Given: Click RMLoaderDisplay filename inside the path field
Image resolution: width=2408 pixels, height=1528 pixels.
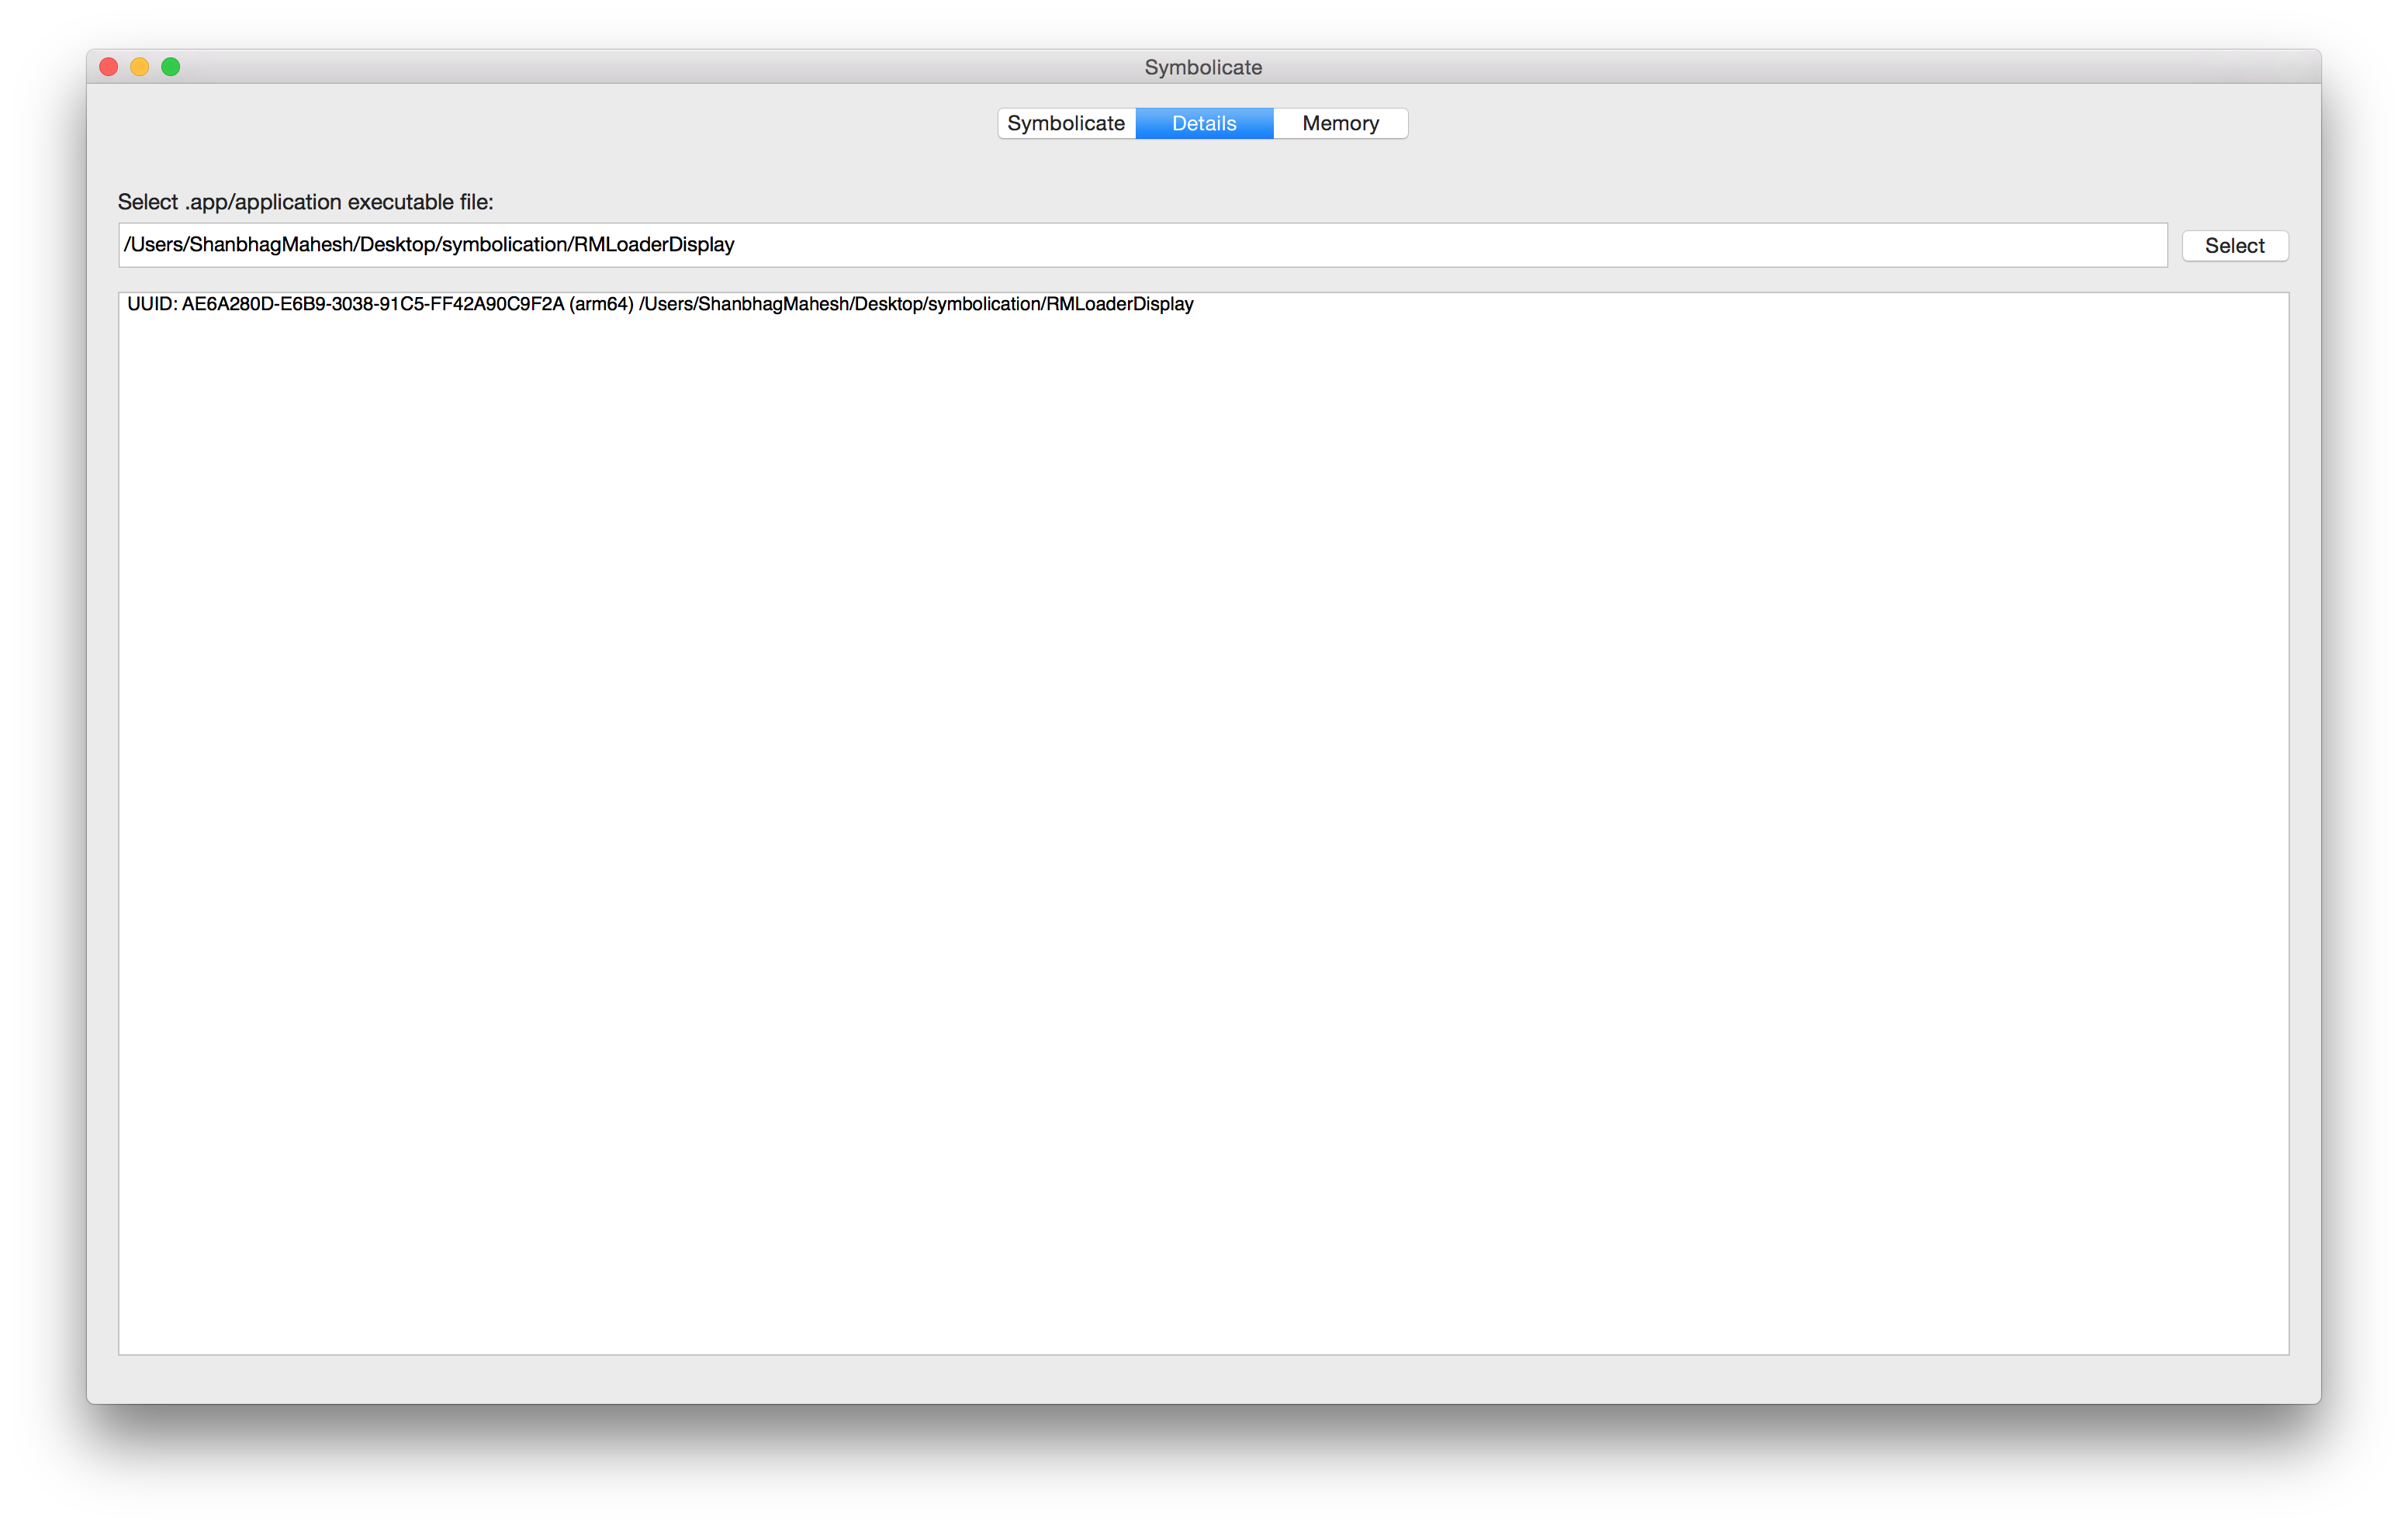Looking at the screenshot, I should [654, 245].
